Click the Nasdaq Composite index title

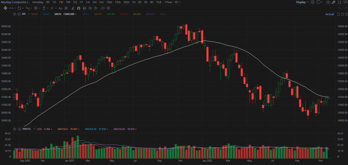pyautogui.click(x=15, y=2)
